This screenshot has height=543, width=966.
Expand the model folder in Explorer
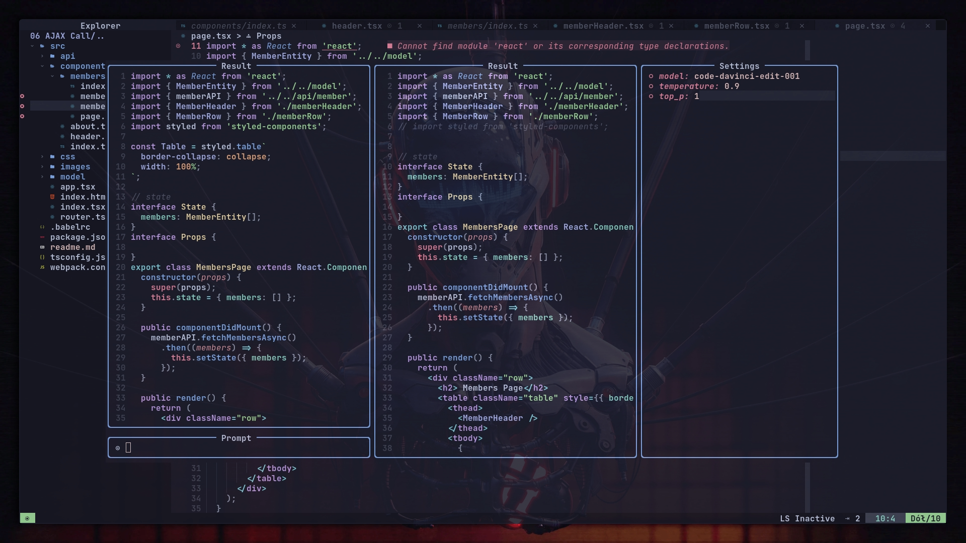point(42,177)
